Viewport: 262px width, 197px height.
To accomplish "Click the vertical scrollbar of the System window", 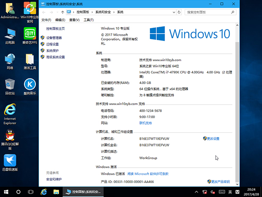I will 237,109.
